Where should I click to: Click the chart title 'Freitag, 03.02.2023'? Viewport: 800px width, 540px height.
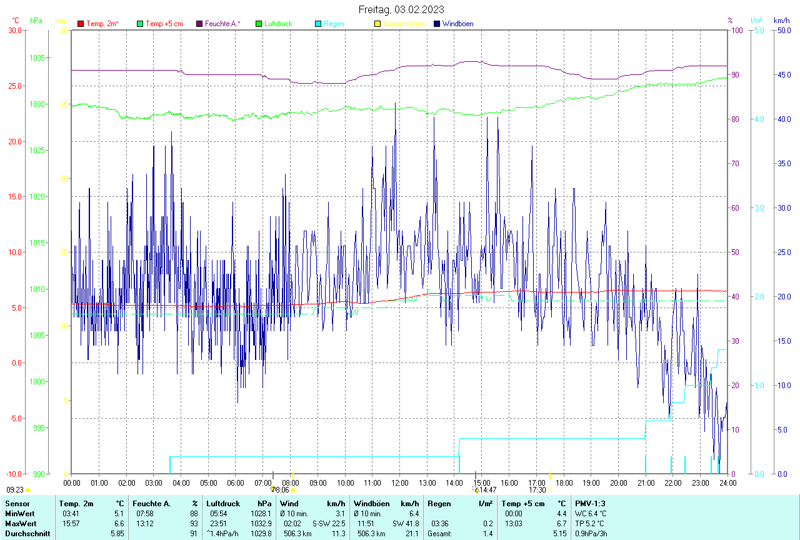point(401,9)
